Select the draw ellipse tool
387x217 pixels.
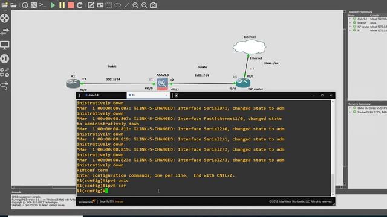tap(118, 5)
